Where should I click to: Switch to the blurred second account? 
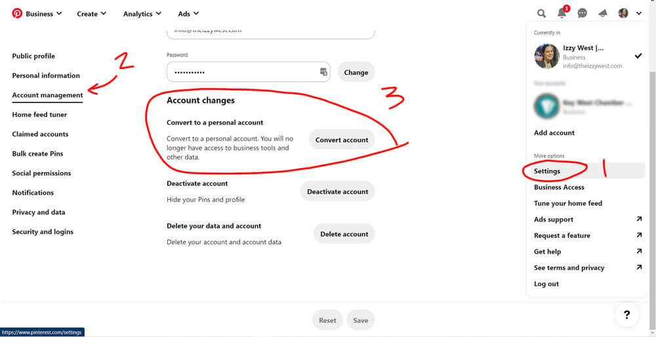click(x=588, y=105)
